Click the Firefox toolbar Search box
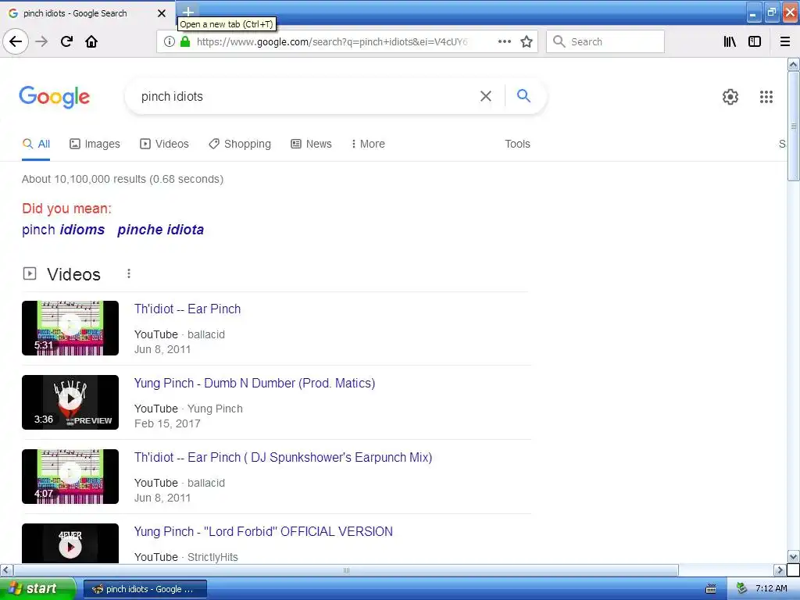 pyautogui.click(x=605, y=41)
